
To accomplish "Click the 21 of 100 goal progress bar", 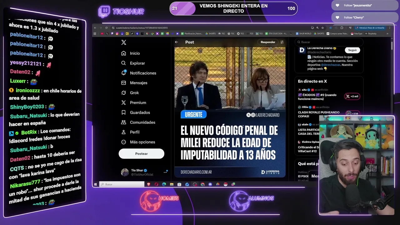I will point(233,8).
